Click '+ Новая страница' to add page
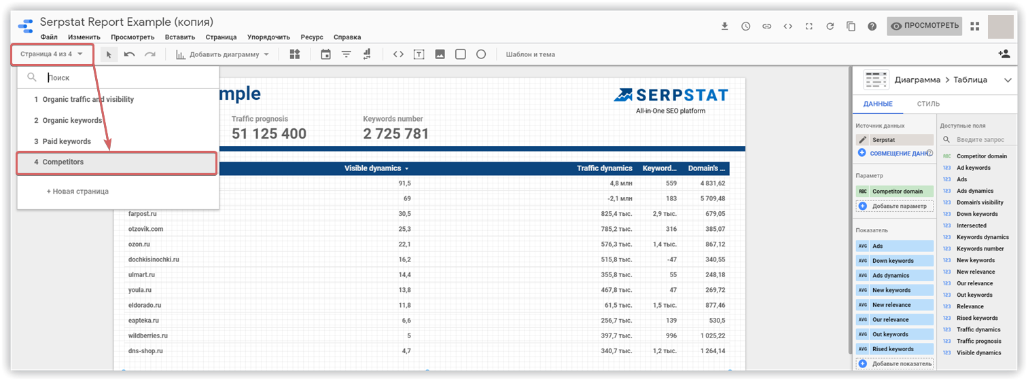Screen dimensions: 1028x381 [77, 192]
